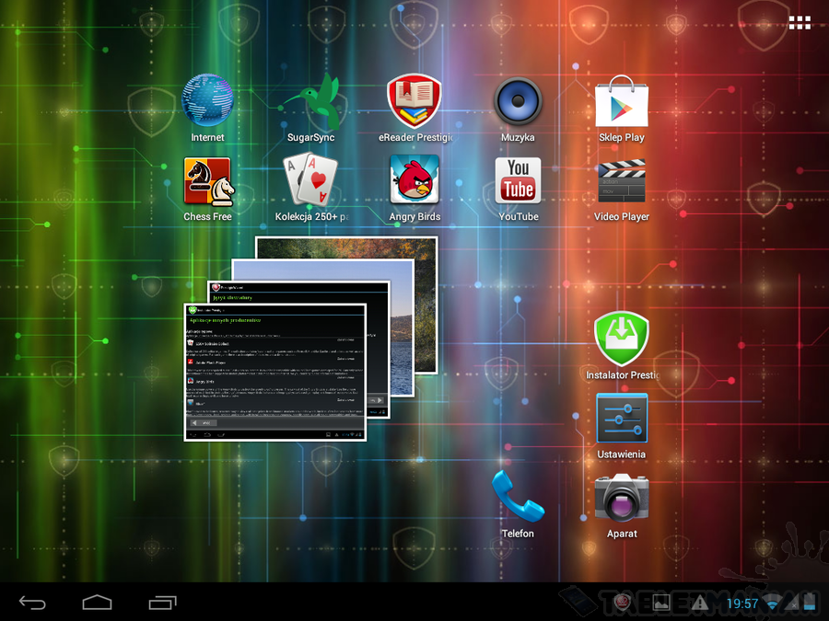
Task: Open the warning triangle notification
Action: [x=699, y=603]
